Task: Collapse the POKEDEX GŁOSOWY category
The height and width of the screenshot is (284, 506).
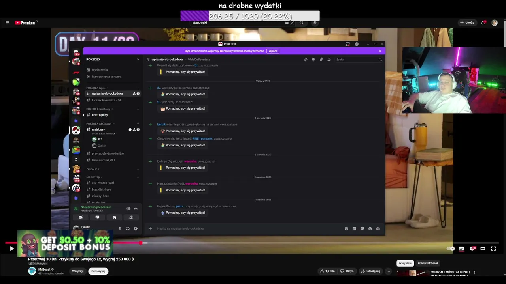Action: pos(100,124)
